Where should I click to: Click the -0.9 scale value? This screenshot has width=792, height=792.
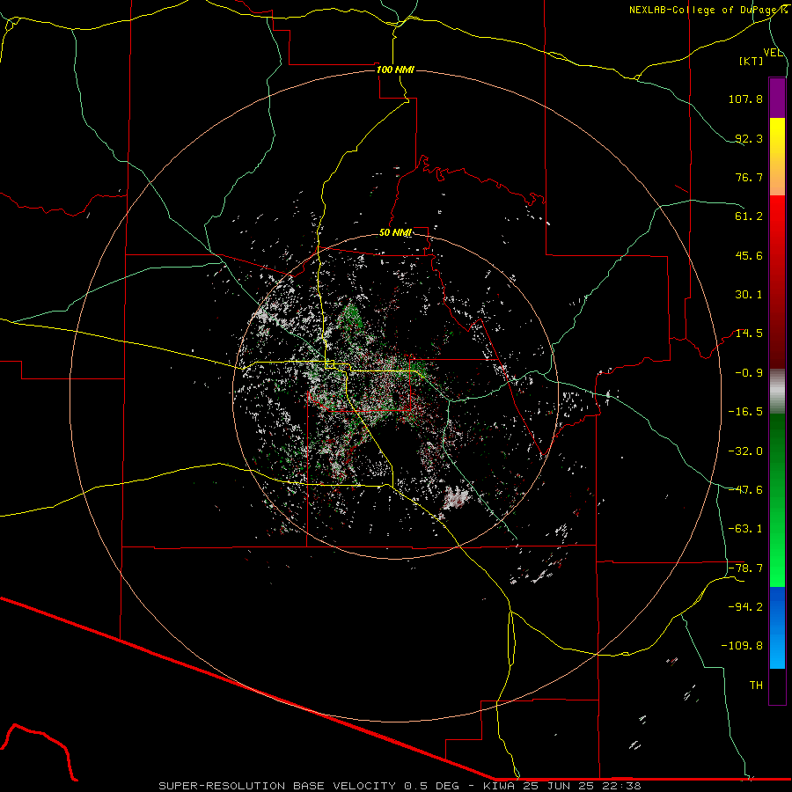click(749, 373)
